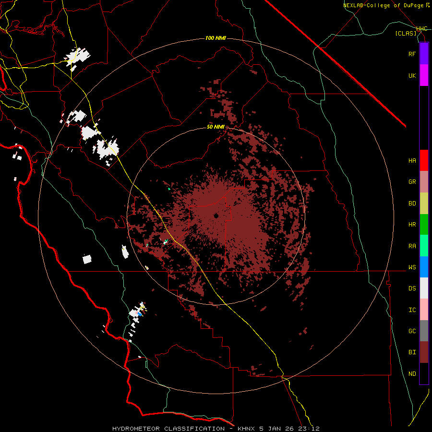
Task: Click the HA legend label
Action: (412, 160)
